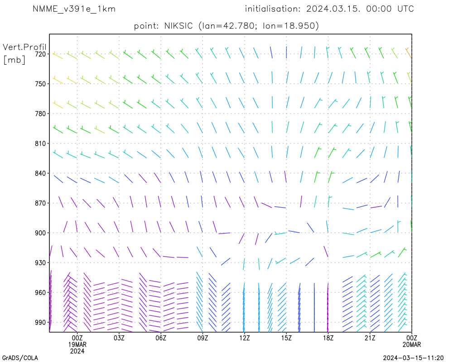The width and height of the screenshot is (453, 362).
Task: Click the GrADS/COLA credit text
Action: click(20, 358)
